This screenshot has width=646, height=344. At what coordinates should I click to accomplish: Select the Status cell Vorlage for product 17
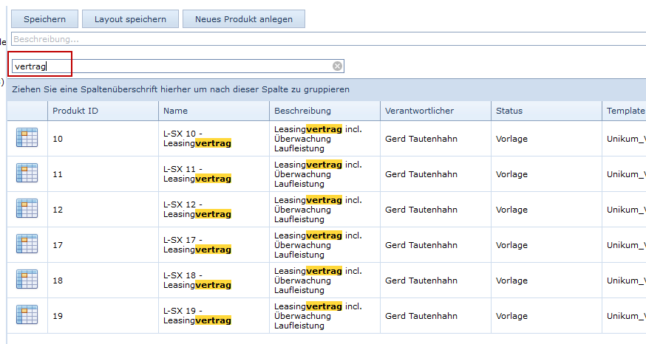click(x=511, y=244)
